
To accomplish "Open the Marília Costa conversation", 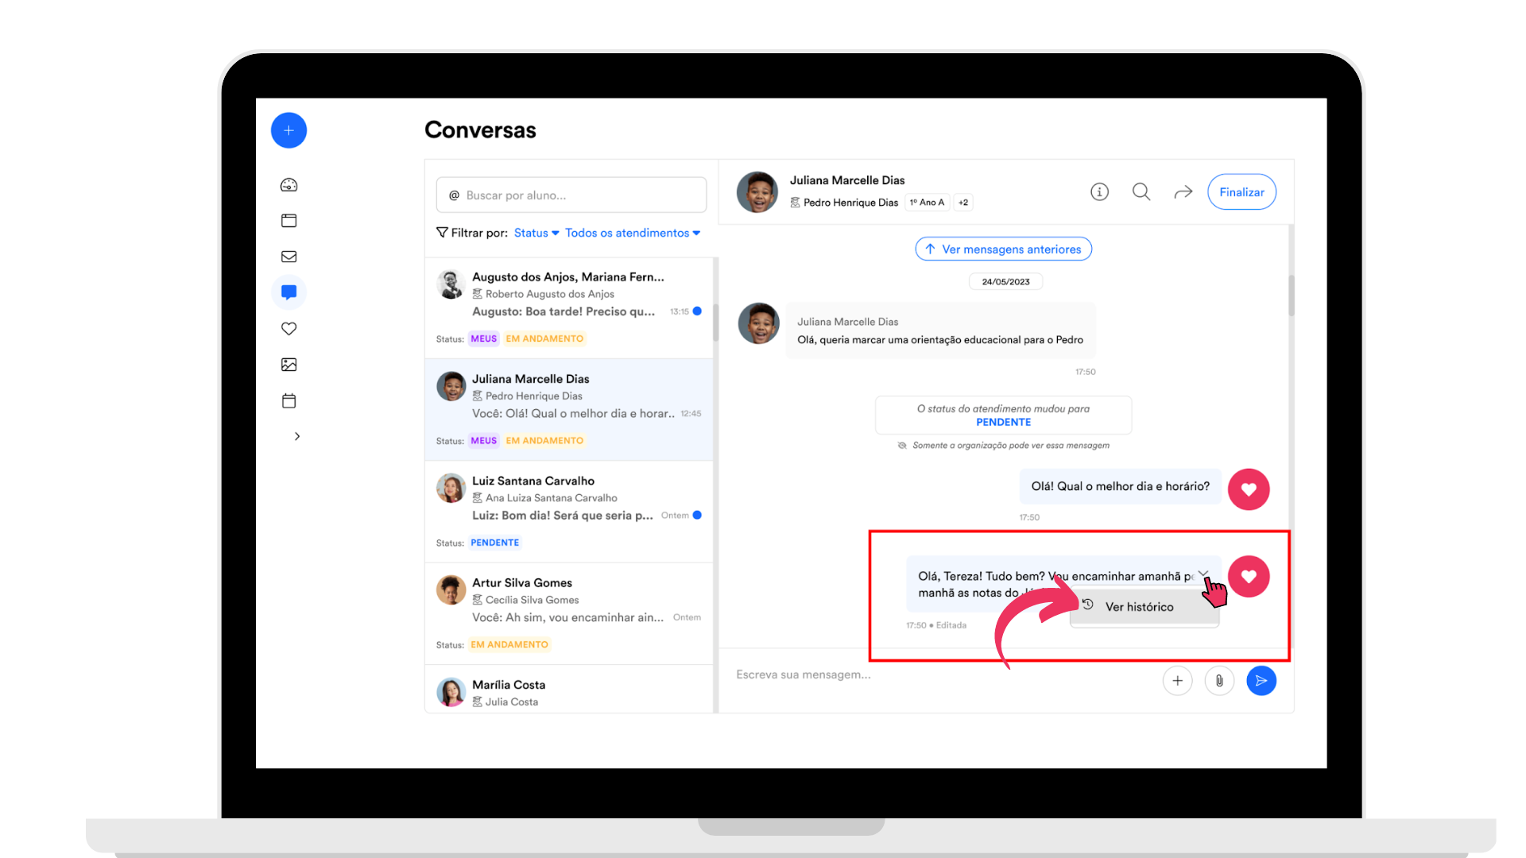I will pos(569,690).
